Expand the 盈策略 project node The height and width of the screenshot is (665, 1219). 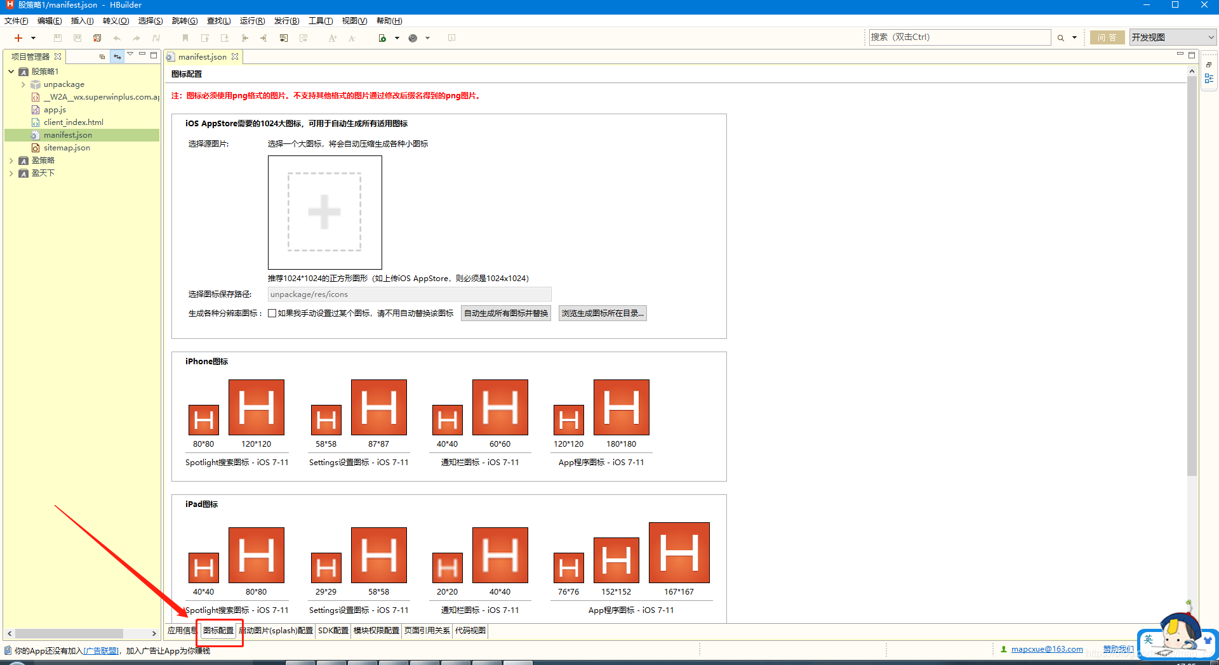[11, 161]
